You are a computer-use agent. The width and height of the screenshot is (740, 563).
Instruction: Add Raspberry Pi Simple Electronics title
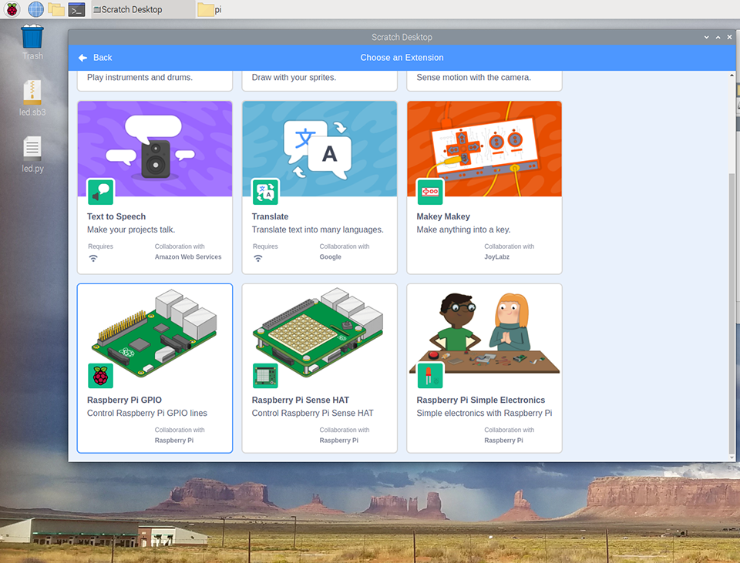[x=480, y=400]
